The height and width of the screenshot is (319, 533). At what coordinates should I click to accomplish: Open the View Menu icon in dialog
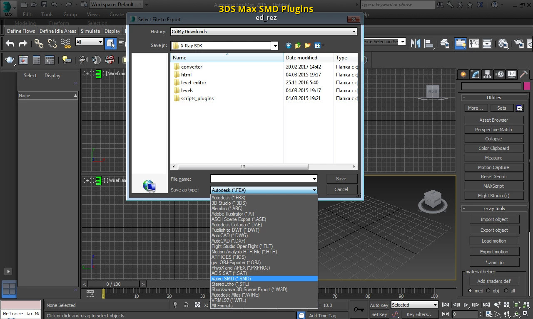(318, 46)
